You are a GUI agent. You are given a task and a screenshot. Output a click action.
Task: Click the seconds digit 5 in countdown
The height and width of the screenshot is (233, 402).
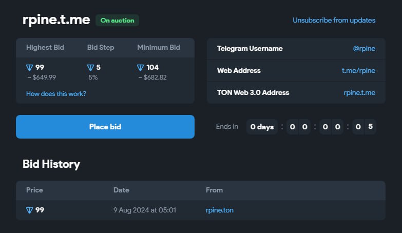[x=370, y=127]
